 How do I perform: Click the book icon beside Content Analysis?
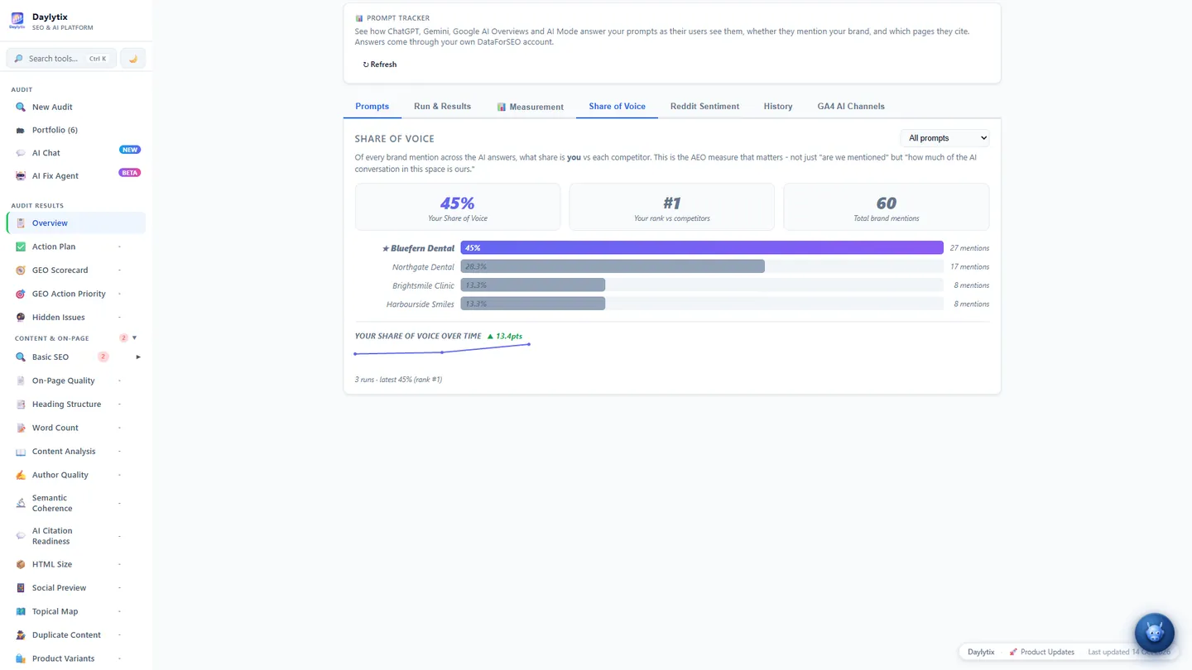(x=21, y=452)
